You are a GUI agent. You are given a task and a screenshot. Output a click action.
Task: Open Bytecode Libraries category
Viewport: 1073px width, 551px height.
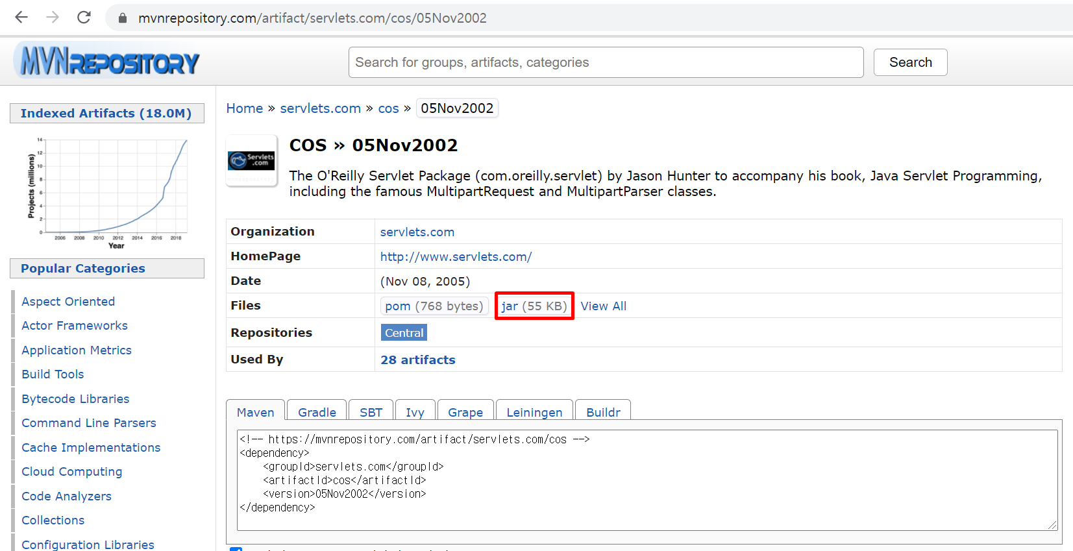pos(75,398)
